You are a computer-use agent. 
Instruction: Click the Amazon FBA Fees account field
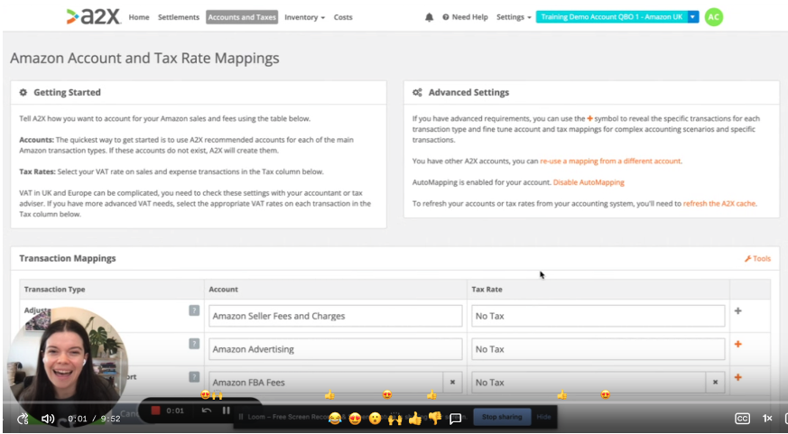point(326,383)
